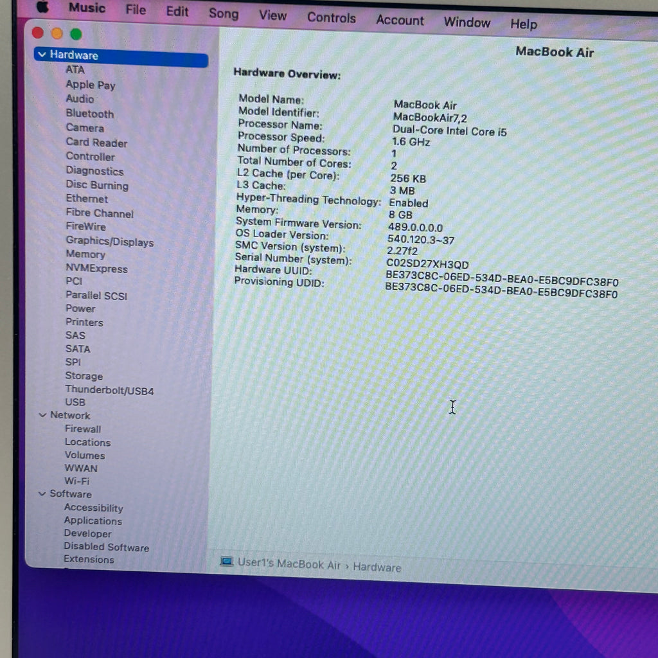Open the Window menu

pyautogui.click(x=467, y=22)
